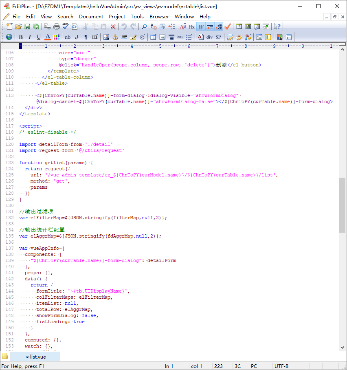Screen dimensions: 347x370
Task: Open the Replace dialog
Action: 153,26
